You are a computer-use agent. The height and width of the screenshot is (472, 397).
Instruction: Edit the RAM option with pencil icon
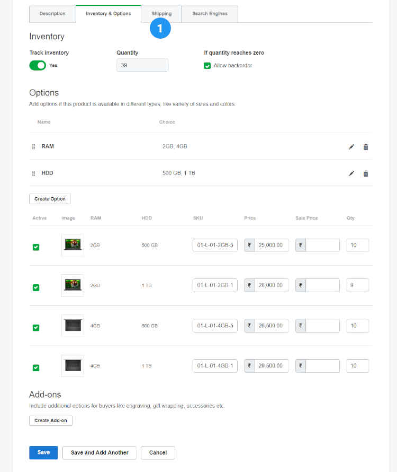[x=351, y=147]
